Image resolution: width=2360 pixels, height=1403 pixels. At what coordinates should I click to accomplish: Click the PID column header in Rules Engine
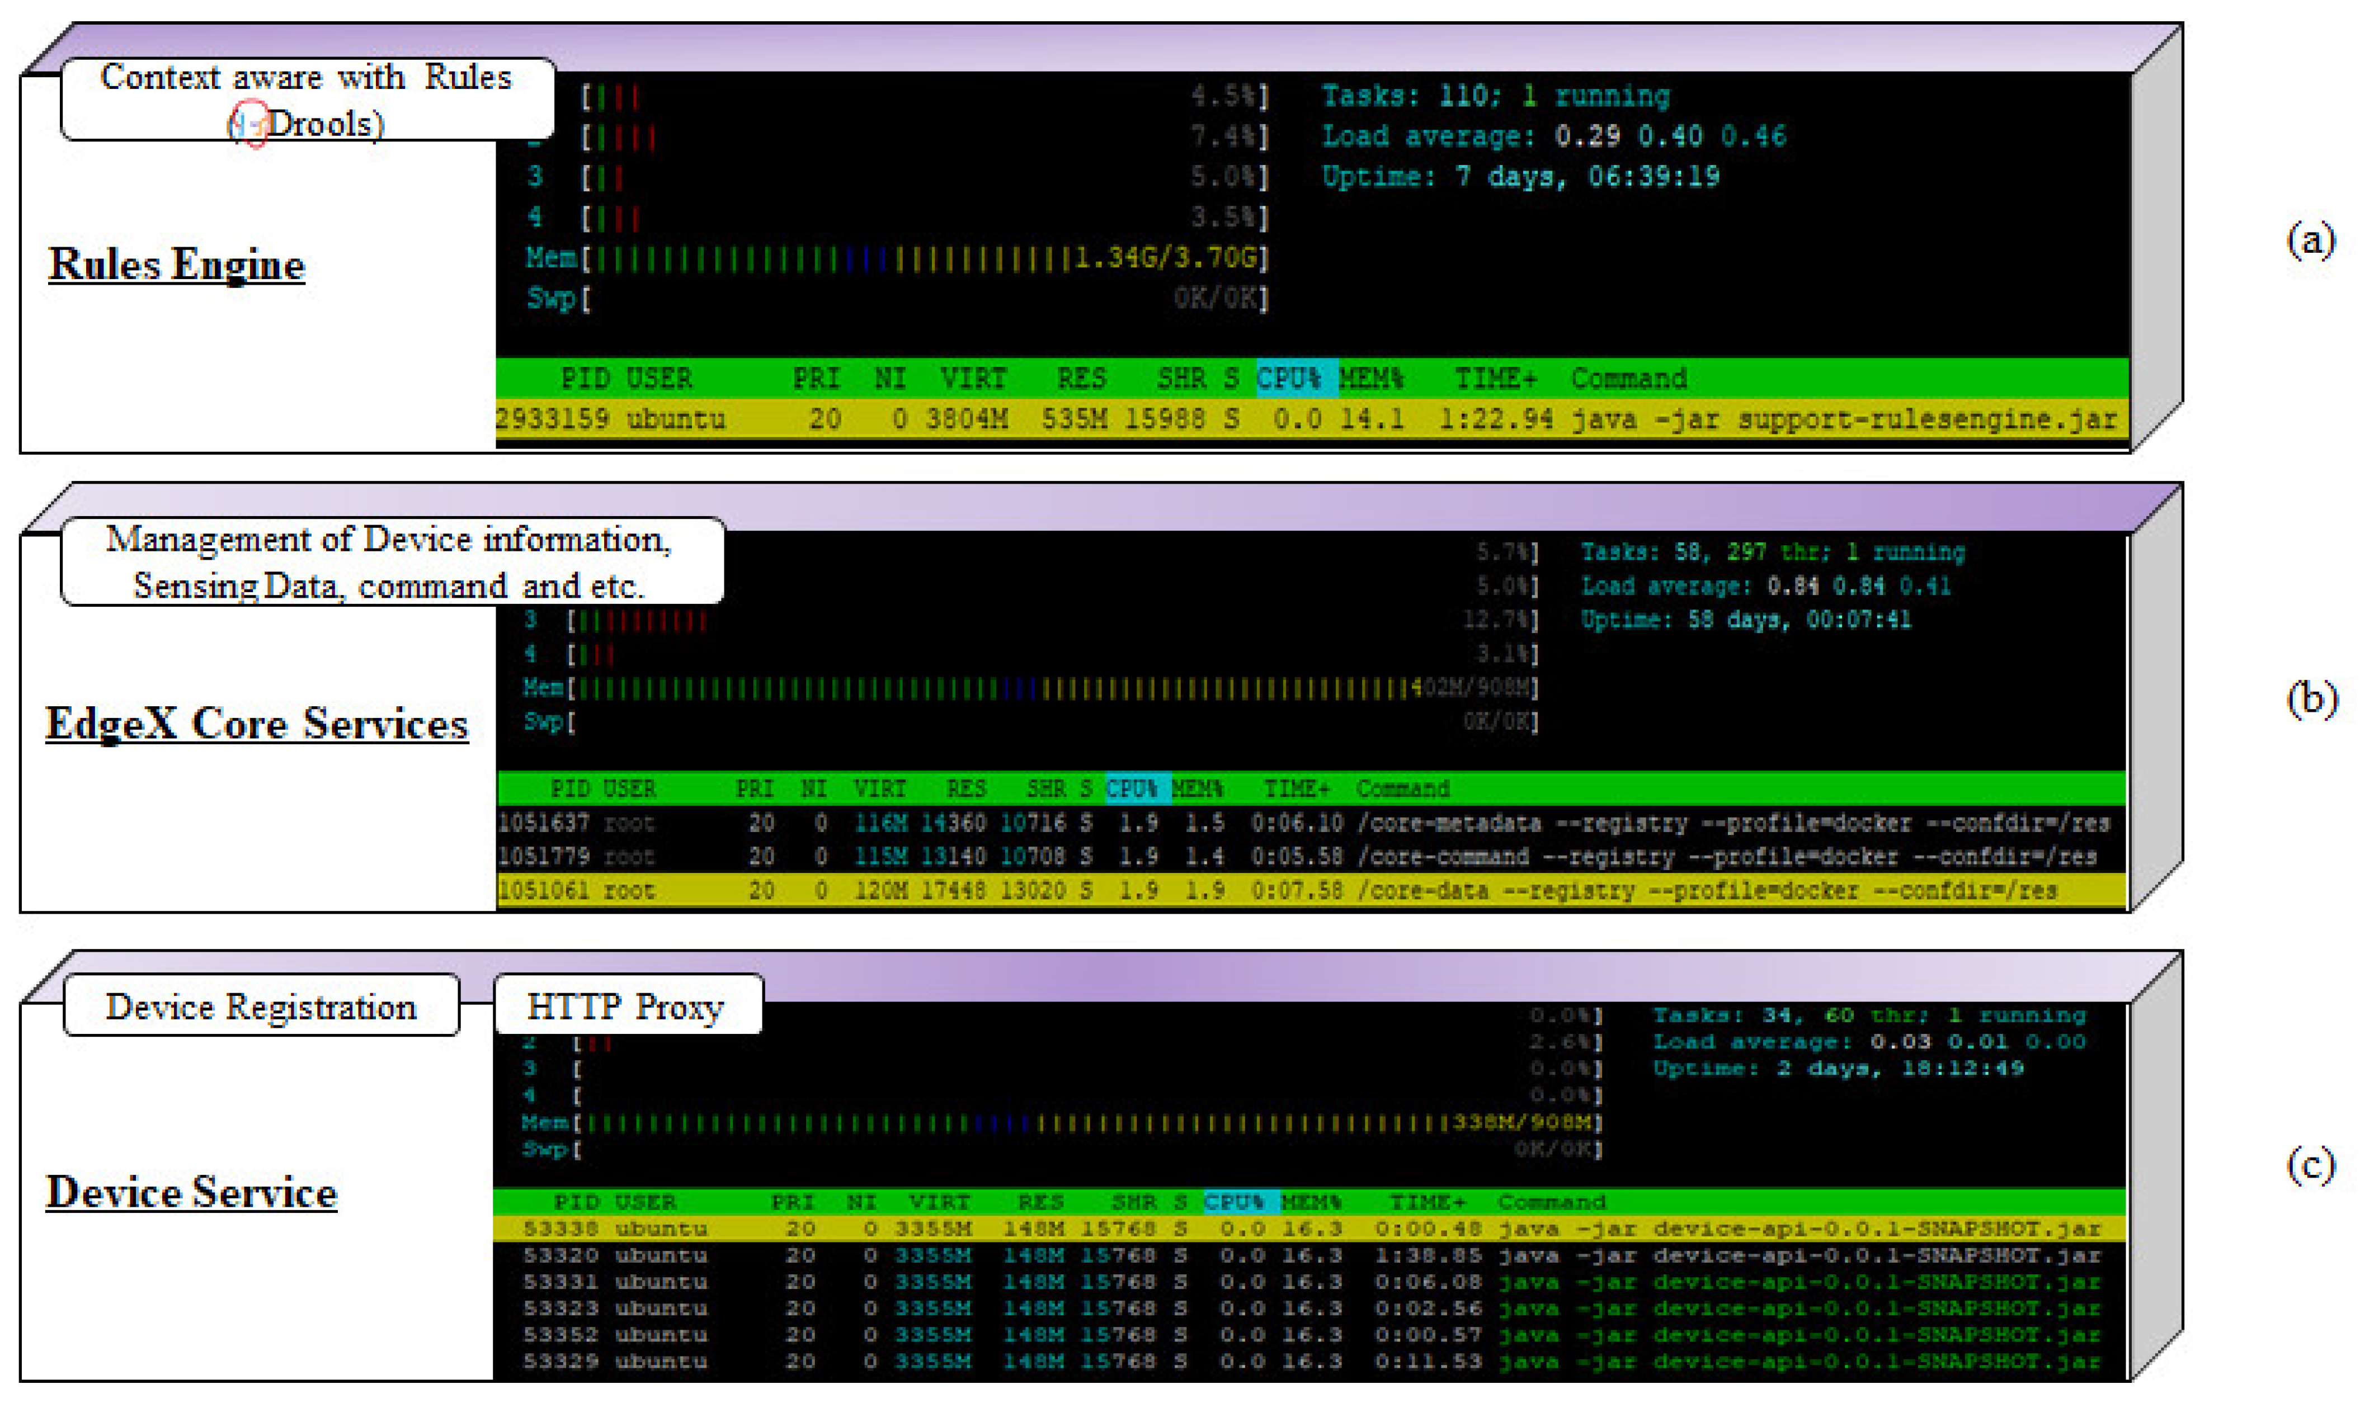[585, 379]
